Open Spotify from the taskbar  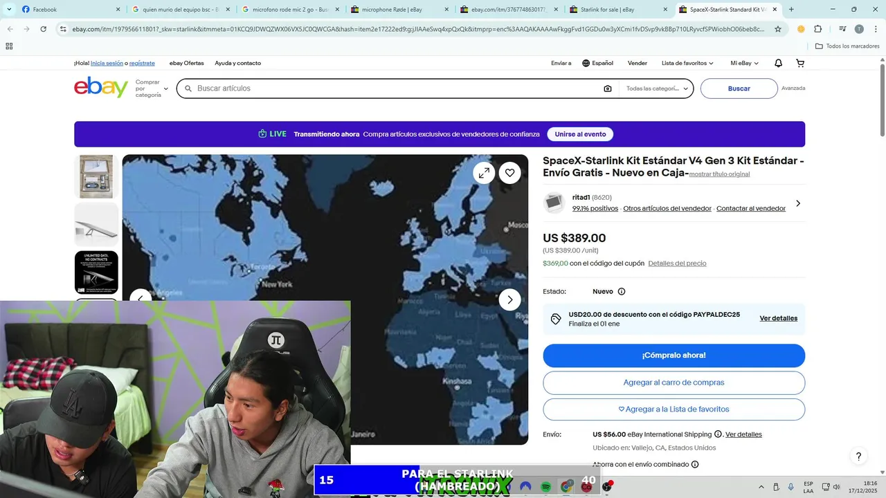[545, 487]
